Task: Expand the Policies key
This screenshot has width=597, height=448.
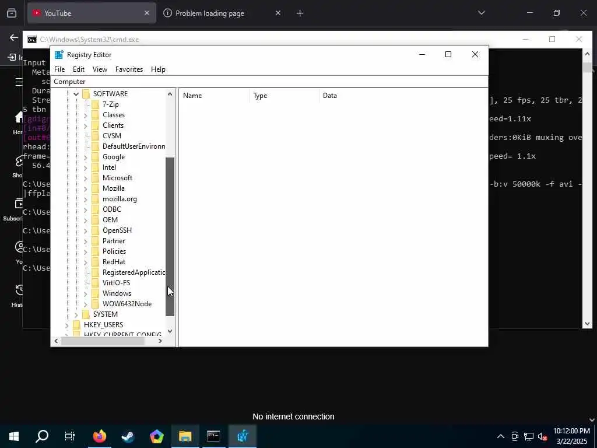Action: click(85, 251)
